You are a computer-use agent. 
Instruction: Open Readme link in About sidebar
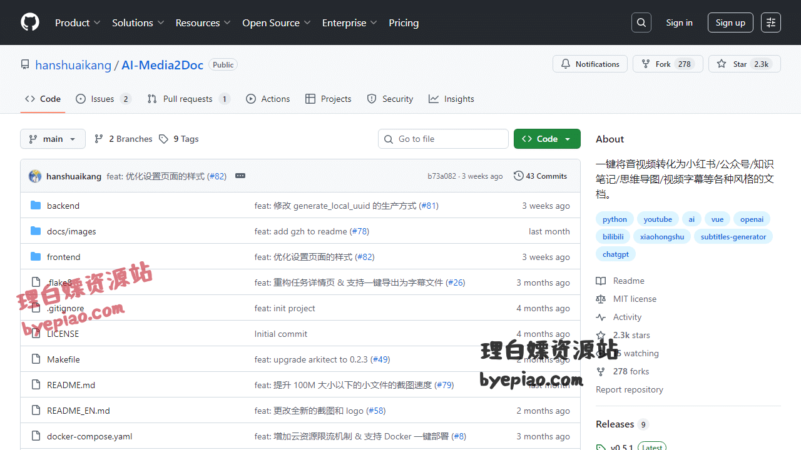[x=620, y=281]
